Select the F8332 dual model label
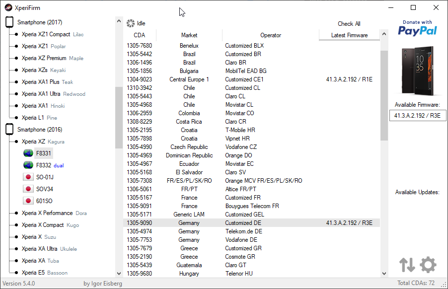The width and height of the screenshot is (448, 289). pos(50,165)
